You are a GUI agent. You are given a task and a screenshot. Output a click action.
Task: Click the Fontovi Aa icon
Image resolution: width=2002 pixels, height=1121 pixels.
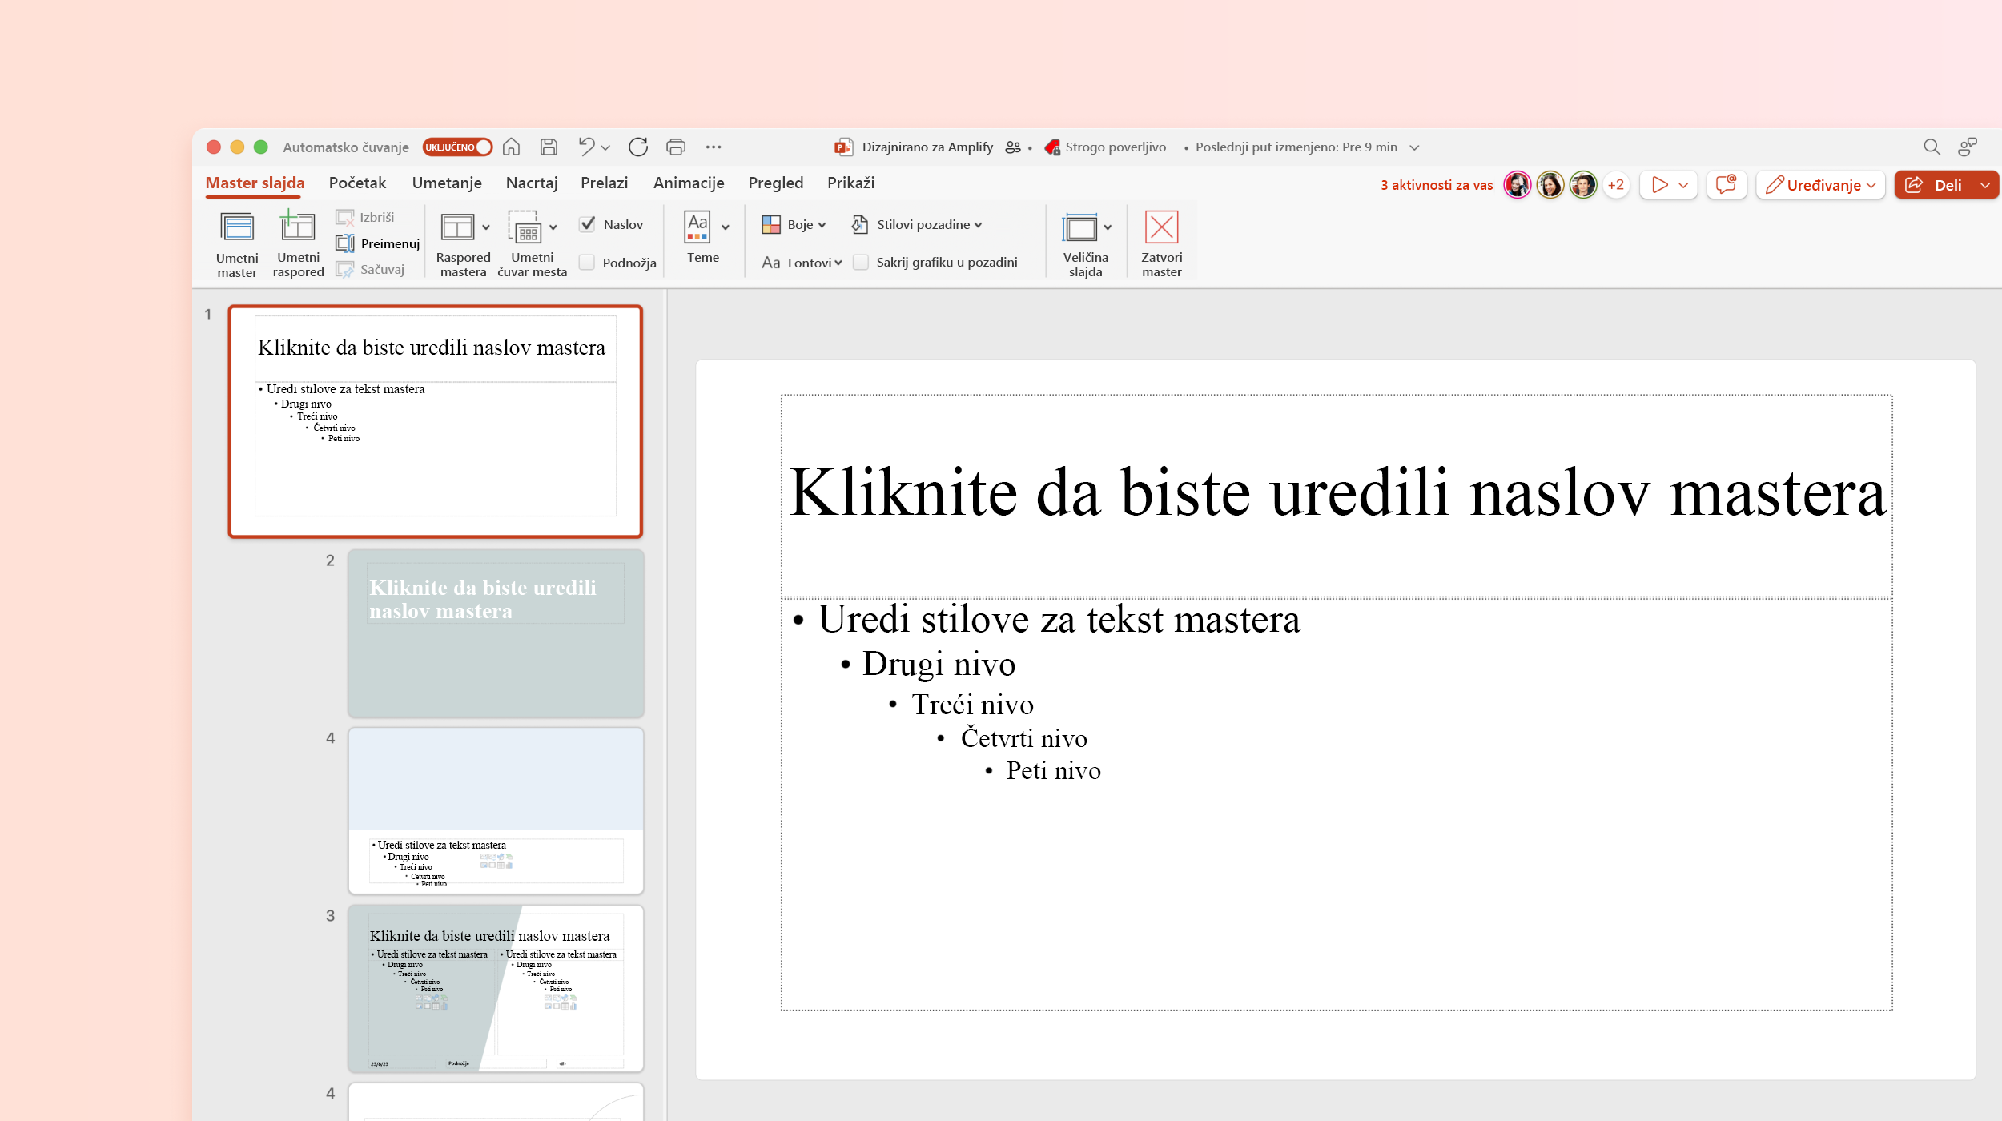tap(771, 263)
